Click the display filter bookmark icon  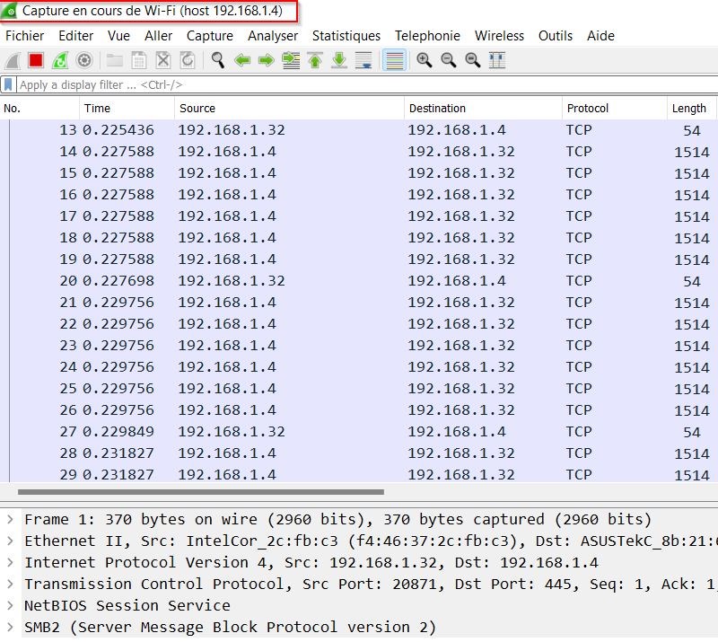coord(8,84)
